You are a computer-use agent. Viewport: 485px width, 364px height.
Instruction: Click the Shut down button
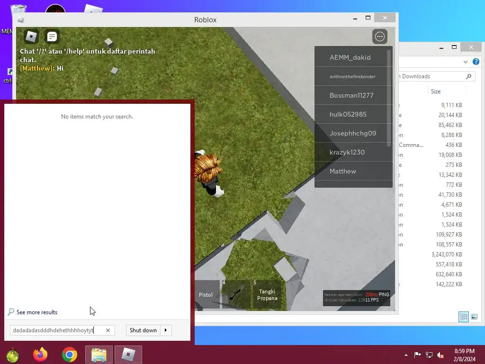pos(143,330)
